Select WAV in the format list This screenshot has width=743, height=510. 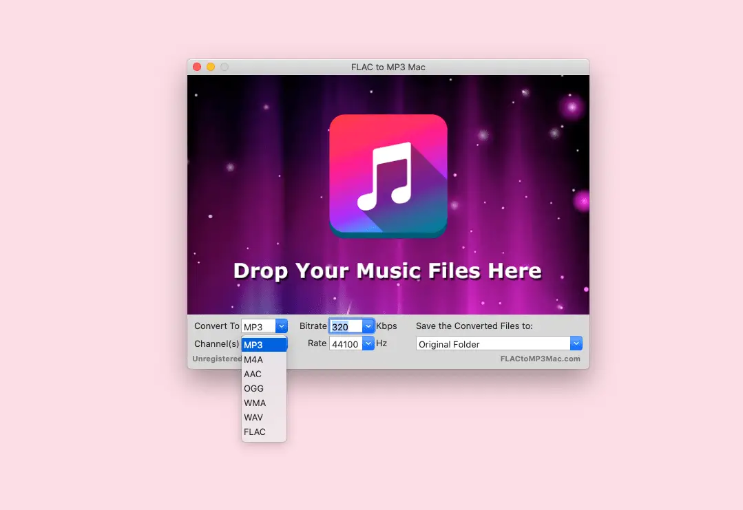[264, 417]
